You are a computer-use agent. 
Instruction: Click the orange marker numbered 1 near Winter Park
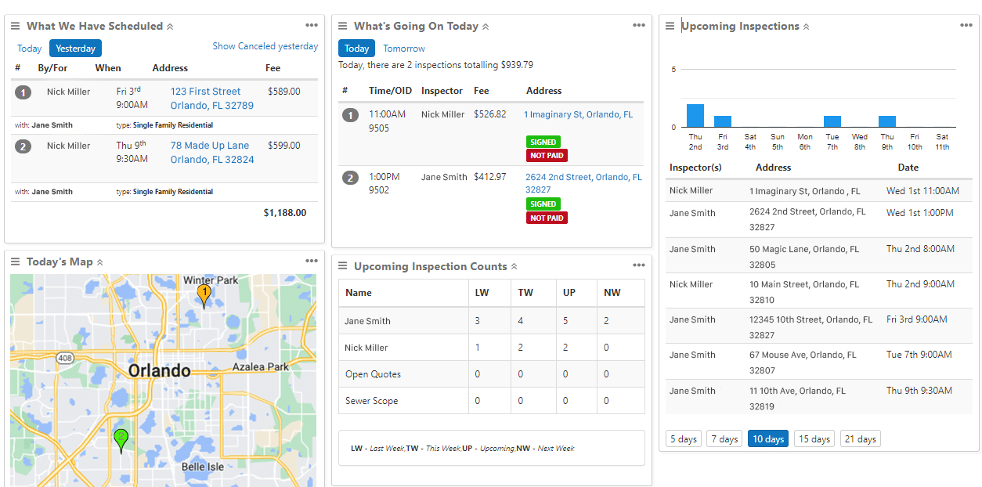coord(204,293)
